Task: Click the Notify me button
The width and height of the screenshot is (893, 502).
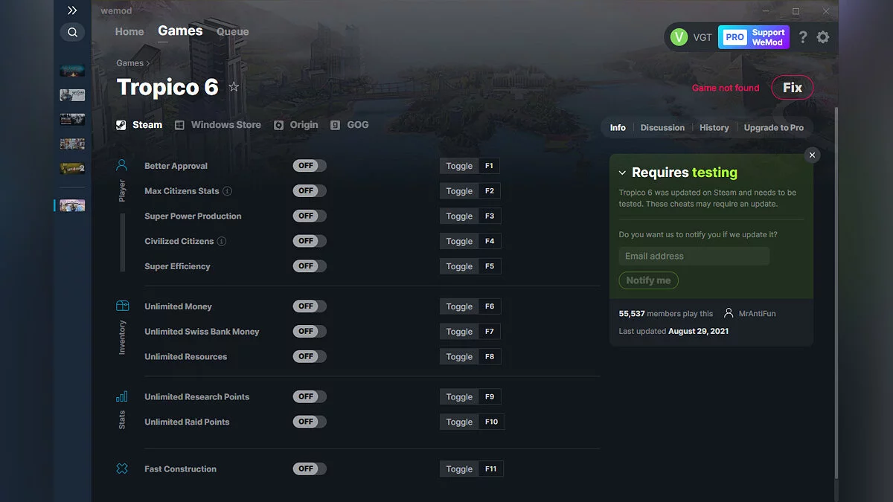Action: (x=648, y=280)
